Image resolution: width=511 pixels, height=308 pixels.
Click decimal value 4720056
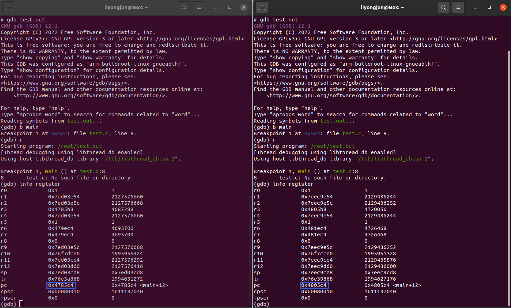pos(375,209)
